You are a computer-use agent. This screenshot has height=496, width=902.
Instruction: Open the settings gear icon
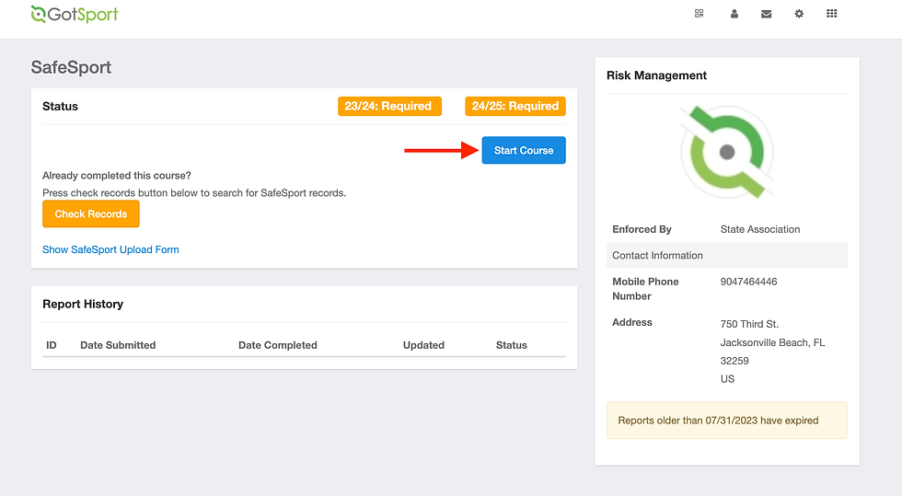(799, 14)
